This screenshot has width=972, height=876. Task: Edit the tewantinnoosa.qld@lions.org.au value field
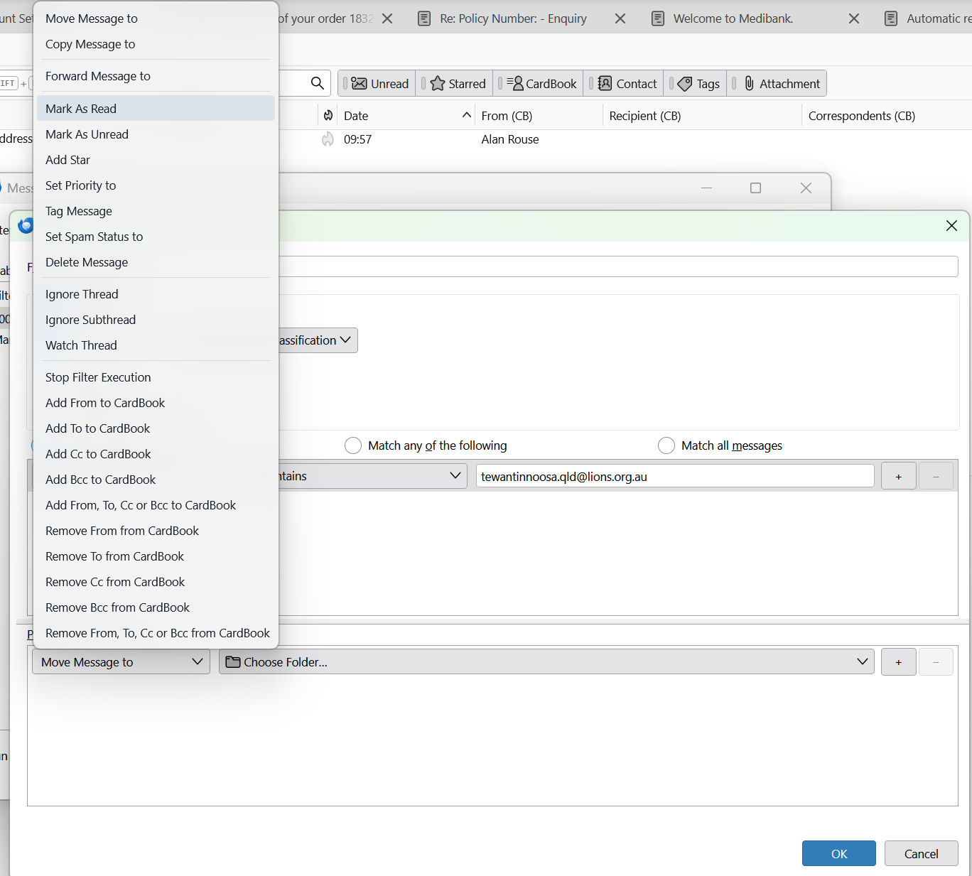coord(675,476)
